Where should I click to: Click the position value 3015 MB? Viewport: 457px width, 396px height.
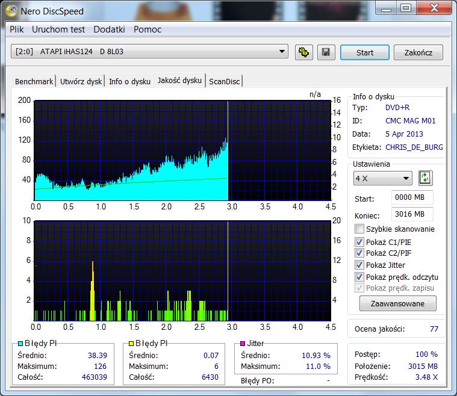(423, 367)
